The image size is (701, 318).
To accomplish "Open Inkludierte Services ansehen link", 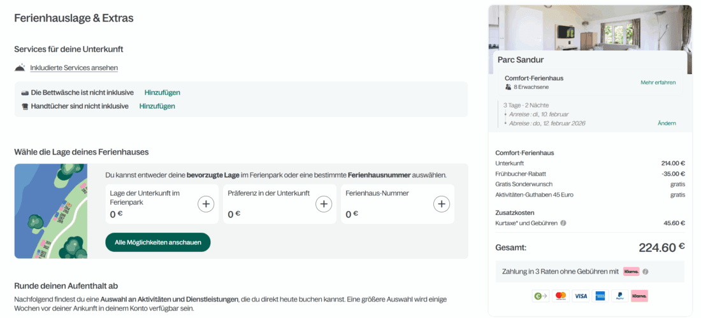I will [x=74, y=67].
